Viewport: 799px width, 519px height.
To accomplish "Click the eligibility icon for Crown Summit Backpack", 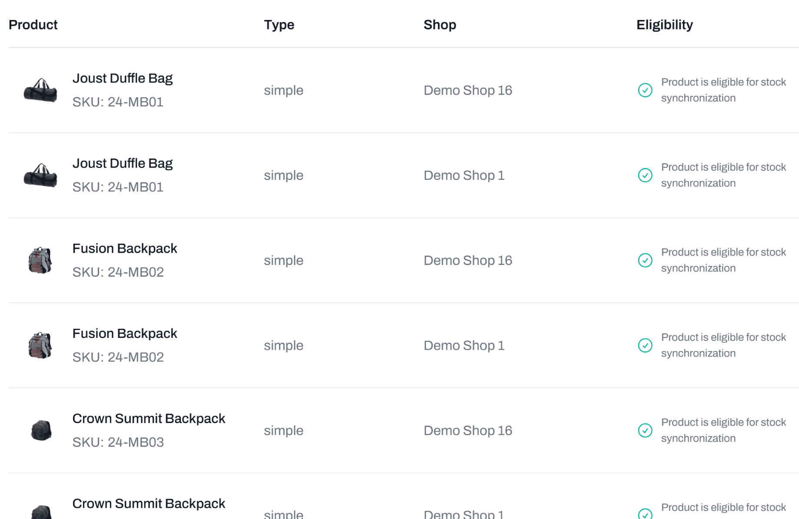I will (x=646, y=430).
